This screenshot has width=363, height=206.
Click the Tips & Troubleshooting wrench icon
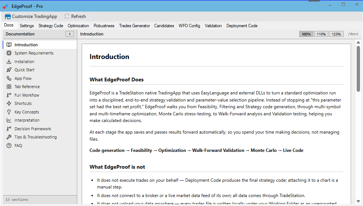click(x=9, y=137)
